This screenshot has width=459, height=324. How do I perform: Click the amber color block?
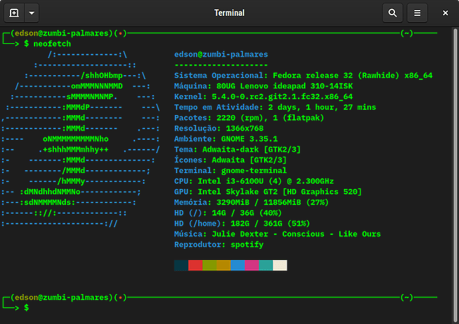pyautogui.click(x=224, y=265)
